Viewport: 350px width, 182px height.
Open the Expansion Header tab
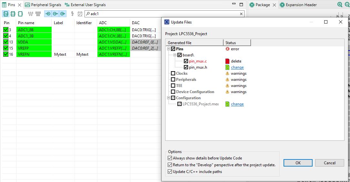coord(298,5)
